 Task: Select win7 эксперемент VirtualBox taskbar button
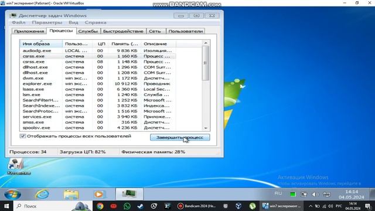pos(282,206)
